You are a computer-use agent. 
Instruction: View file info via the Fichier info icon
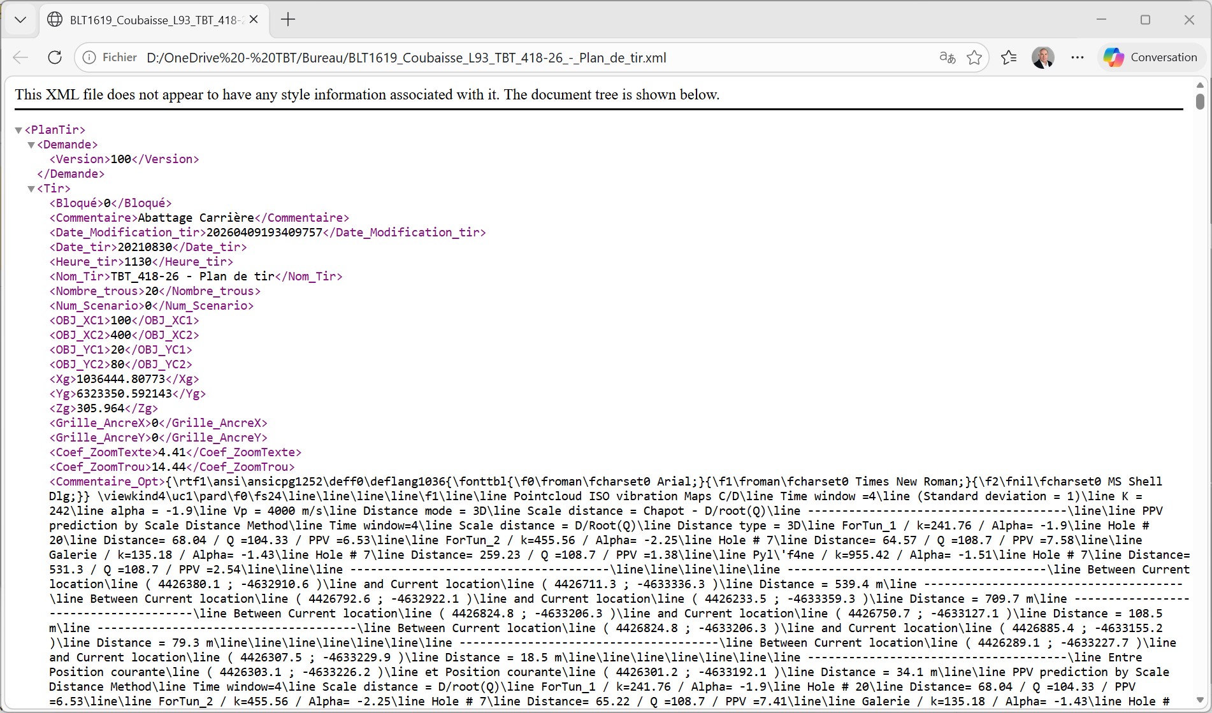click(89, 57)
